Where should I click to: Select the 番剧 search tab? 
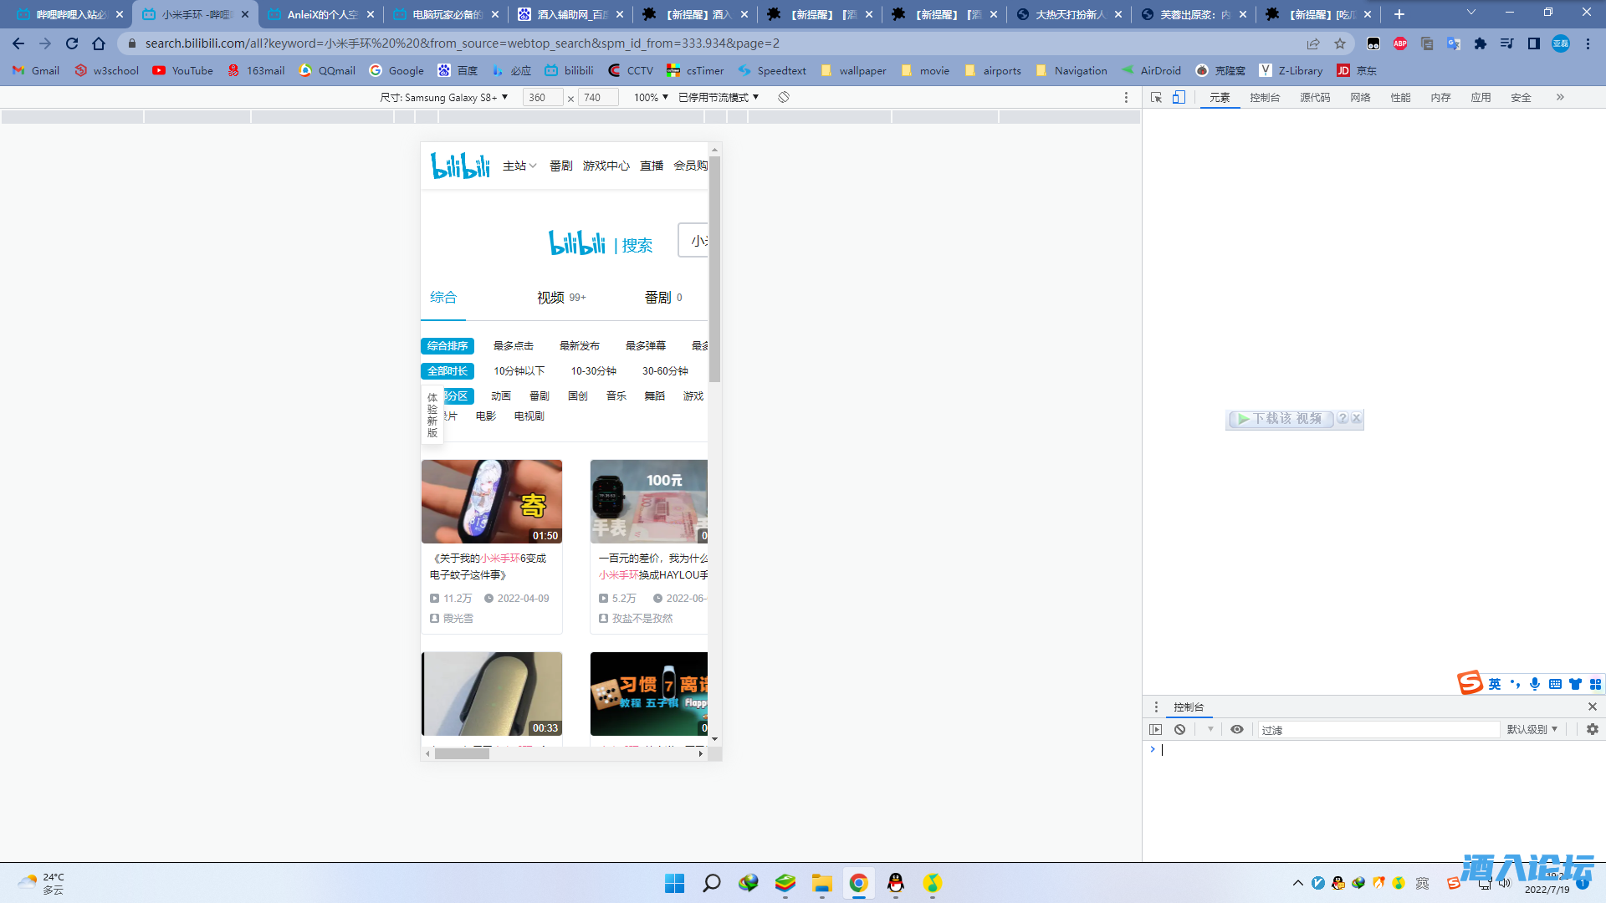662,297
